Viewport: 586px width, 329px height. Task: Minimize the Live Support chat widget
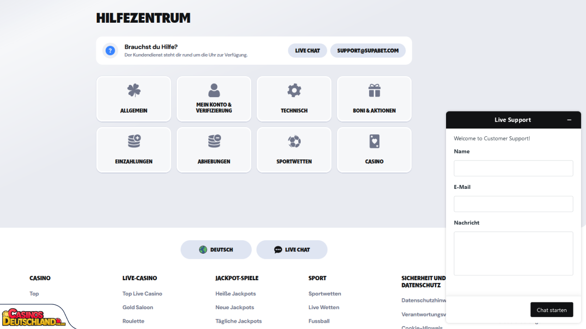tap(569, 120)
